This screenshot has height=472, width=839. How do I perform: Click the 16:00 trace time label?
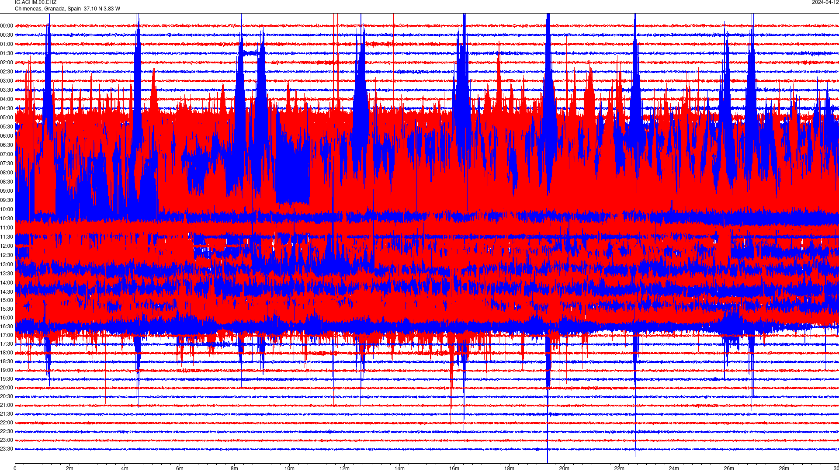coord(7,318)
